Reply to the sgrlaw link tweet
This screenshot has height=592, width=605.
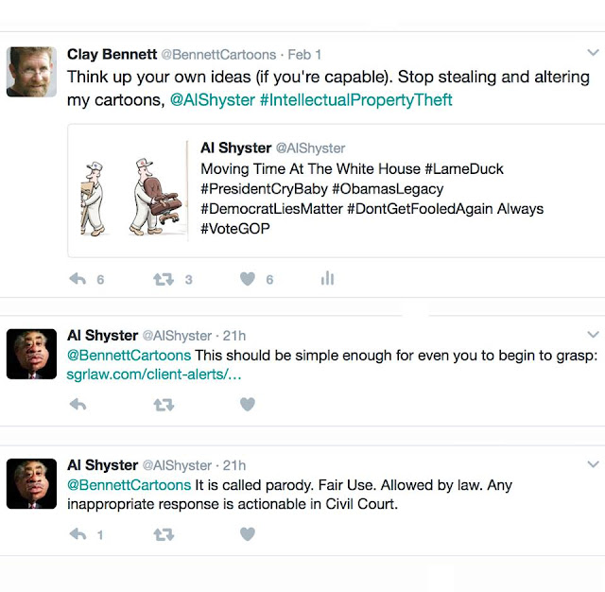pos(78,404)
